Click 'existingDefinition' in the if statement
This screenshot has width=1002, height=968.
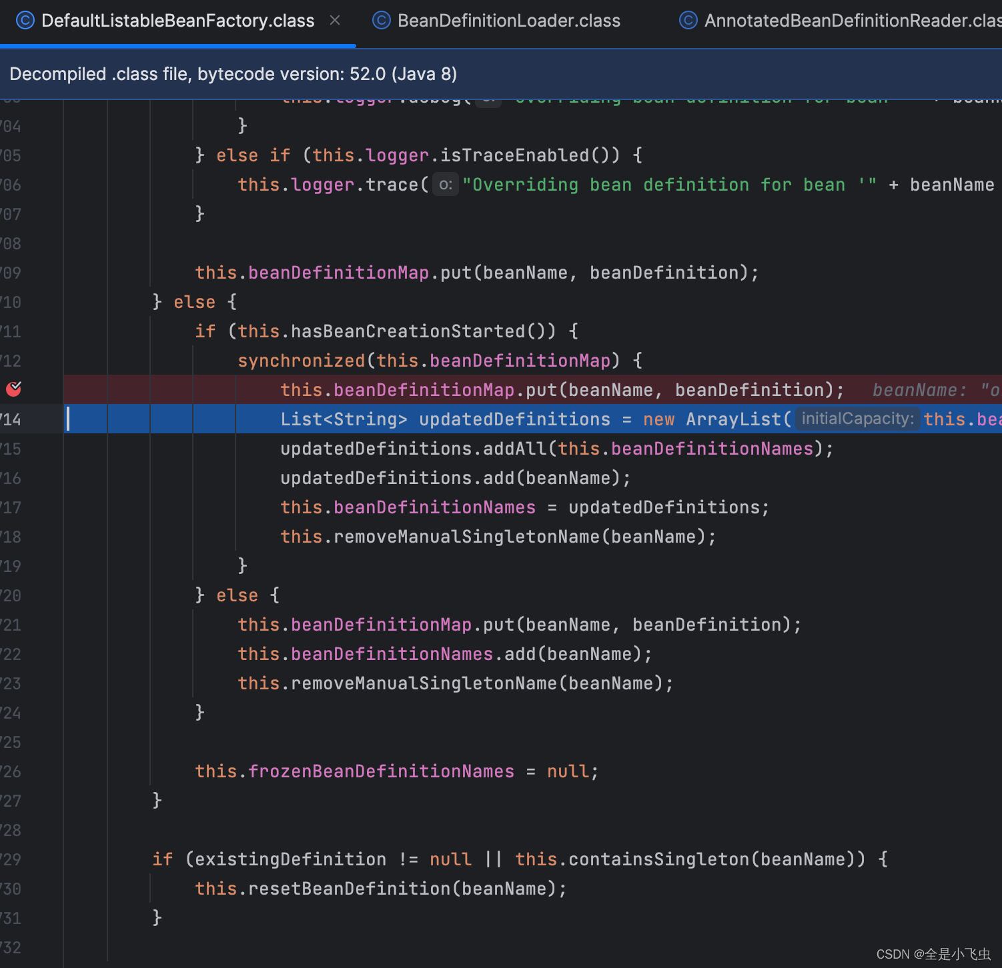pyautogui.click(x=290, y=859)
